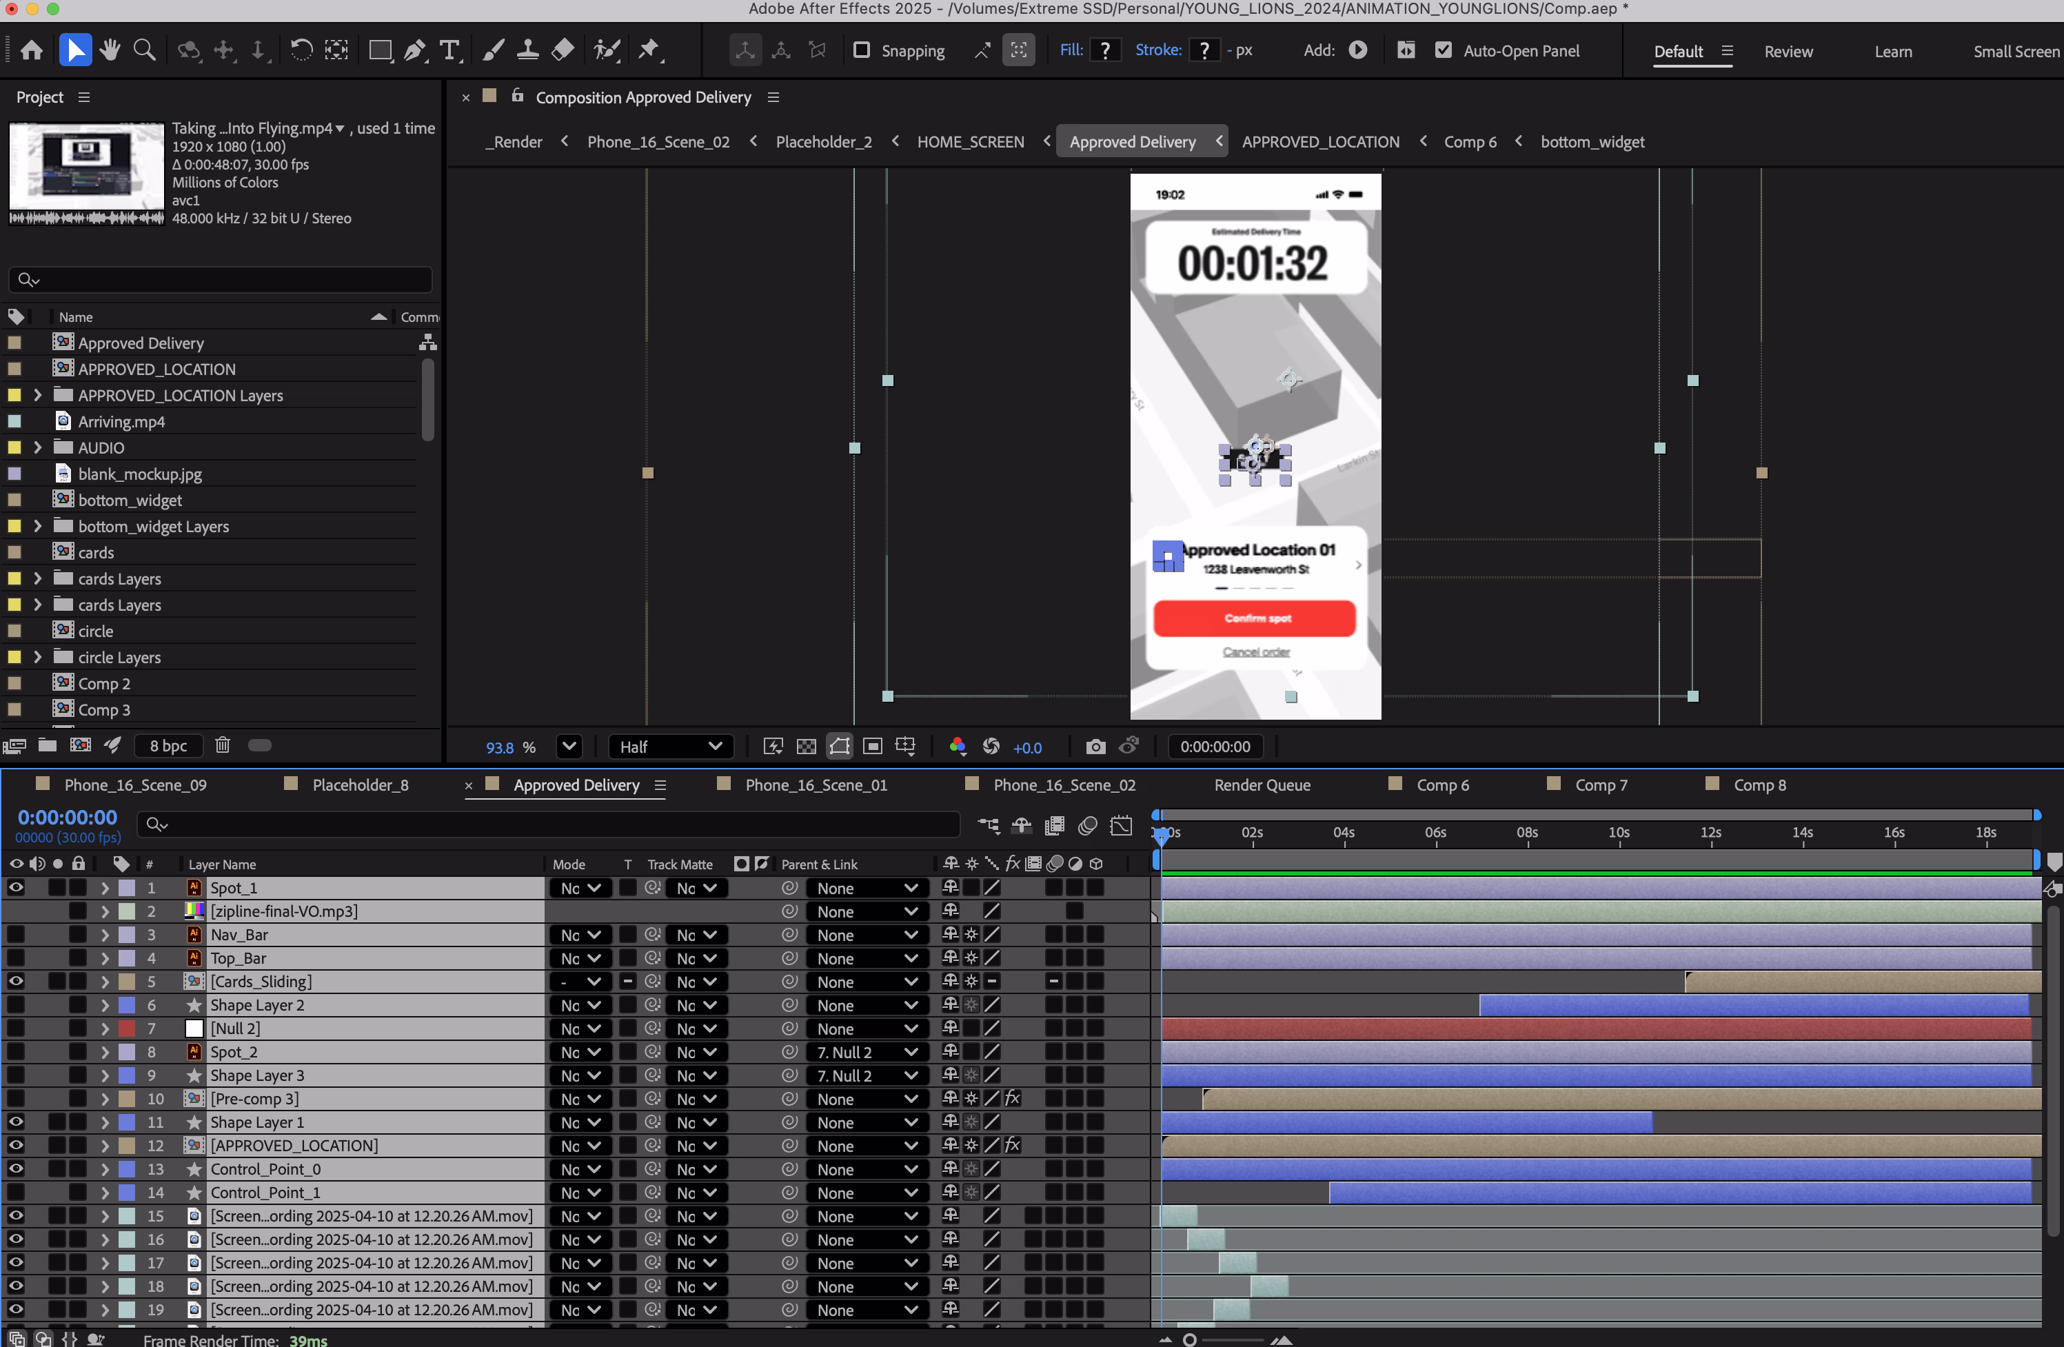Open the Review workspace
This screenshot has width=2064, height=1347.
pos(1788,51)
